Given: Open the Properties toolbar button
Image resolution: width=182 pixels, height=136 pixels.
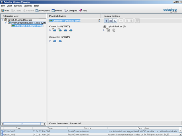Looking at the screenshot, I should (43, 10).
